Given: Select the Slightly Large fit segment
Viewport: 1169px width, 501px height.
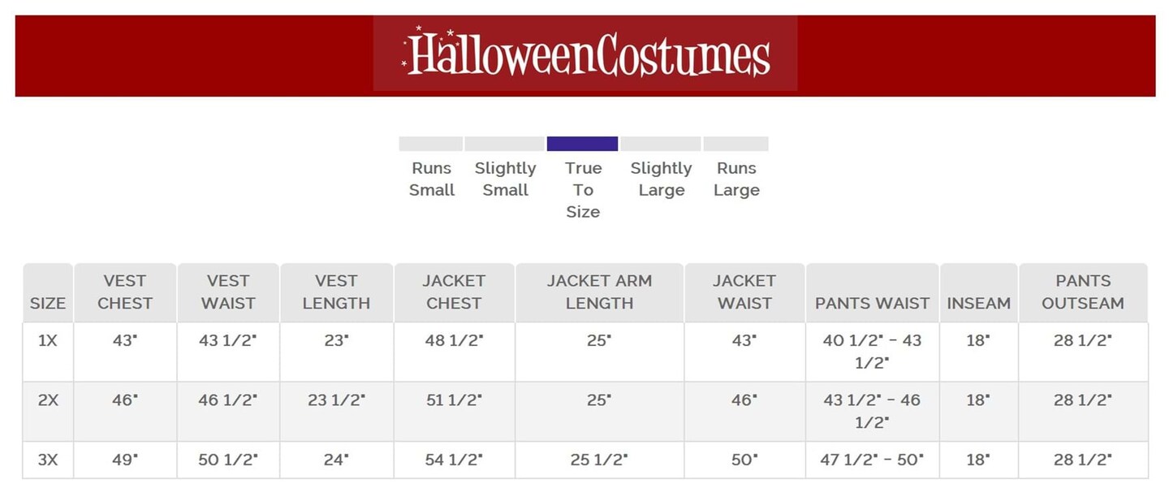Looking at the screenshot, I should (661, 144).
